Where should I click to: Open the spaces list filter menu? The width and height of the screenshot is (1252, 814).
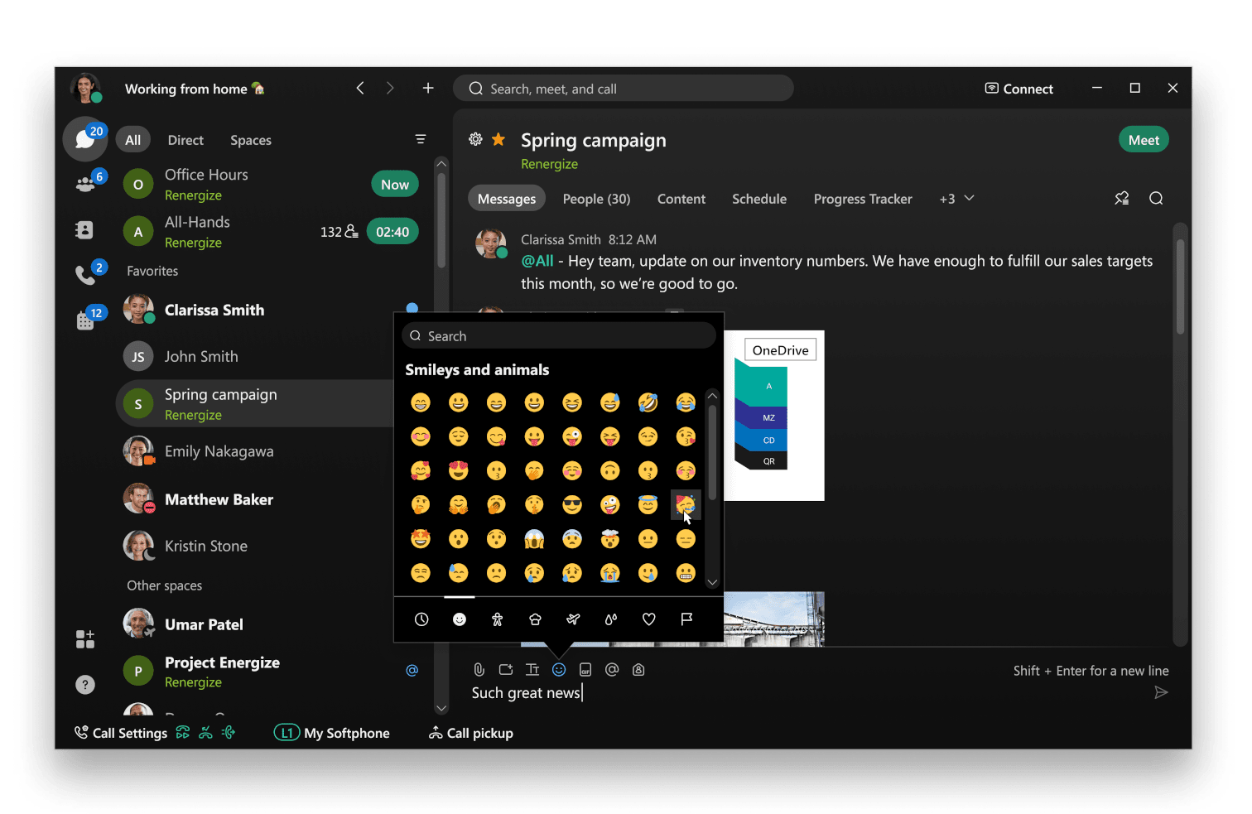coord(421,139)
